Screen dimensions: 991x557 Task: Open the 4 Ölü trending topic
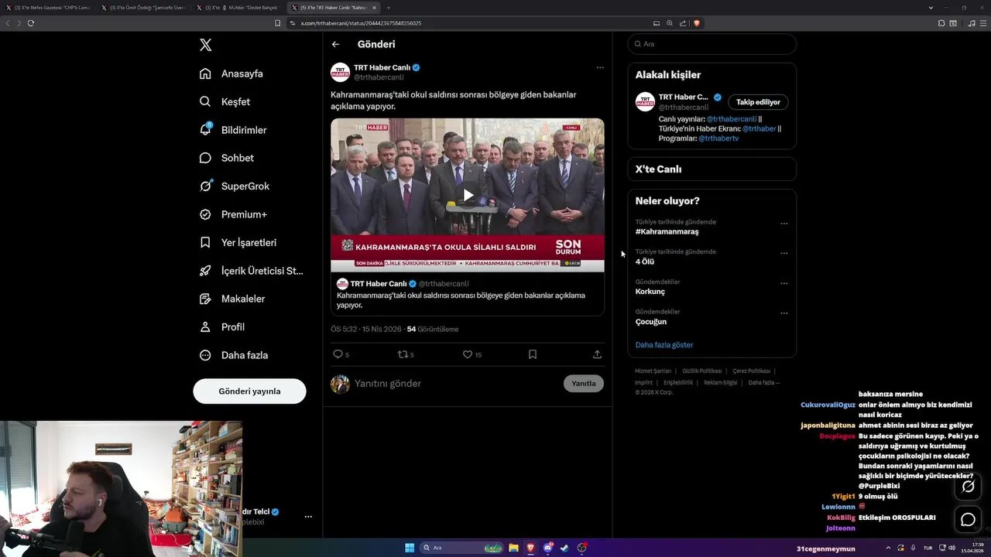645,261
